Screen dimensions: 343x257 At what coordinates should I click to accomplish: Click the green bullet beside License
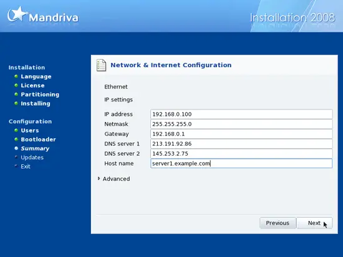pyautogui.click(x=16, y=85)
